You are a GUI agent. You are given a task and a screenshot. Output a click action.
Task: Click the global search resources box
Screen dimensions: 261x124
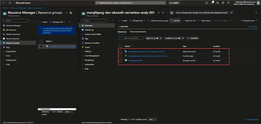130,3
